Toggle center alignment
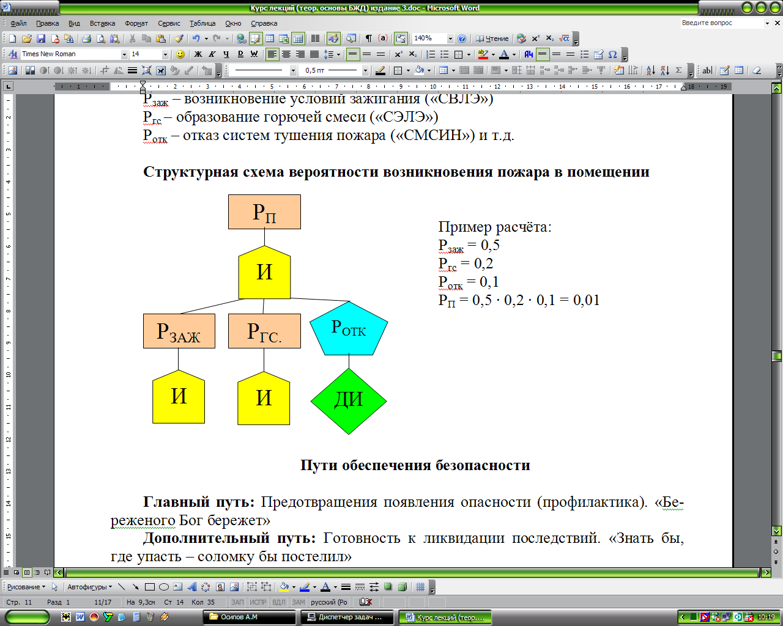 pos(286,54)
